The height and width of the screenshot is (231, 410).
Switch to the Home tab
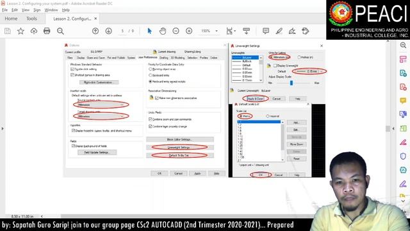coord(11,19)
